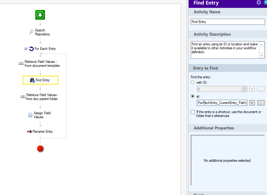Click the Assign Field Values icon
This screenshot has width=267, height=195.
tap(30, 115)
